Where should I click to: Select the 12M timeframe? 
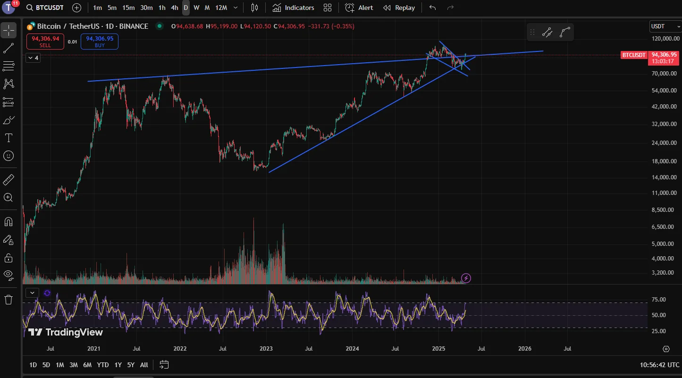pyautogui.click(x=221, y=8)
